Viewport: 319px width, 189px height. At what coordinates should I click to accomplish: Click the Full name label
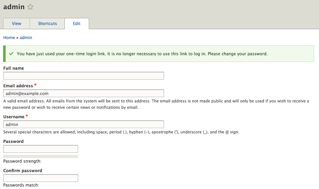tap(14, 68)
